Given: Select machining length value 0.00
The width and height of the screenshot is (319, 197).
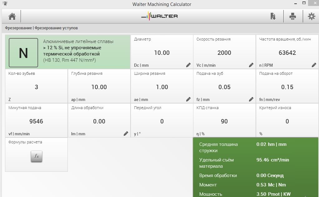Looking at the screenshot, I should [99, 121].
